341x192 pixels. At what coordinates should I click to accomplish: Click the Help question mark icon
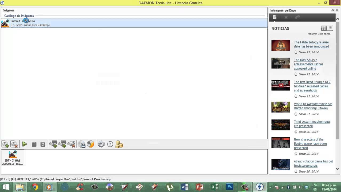tap(110, 144)
